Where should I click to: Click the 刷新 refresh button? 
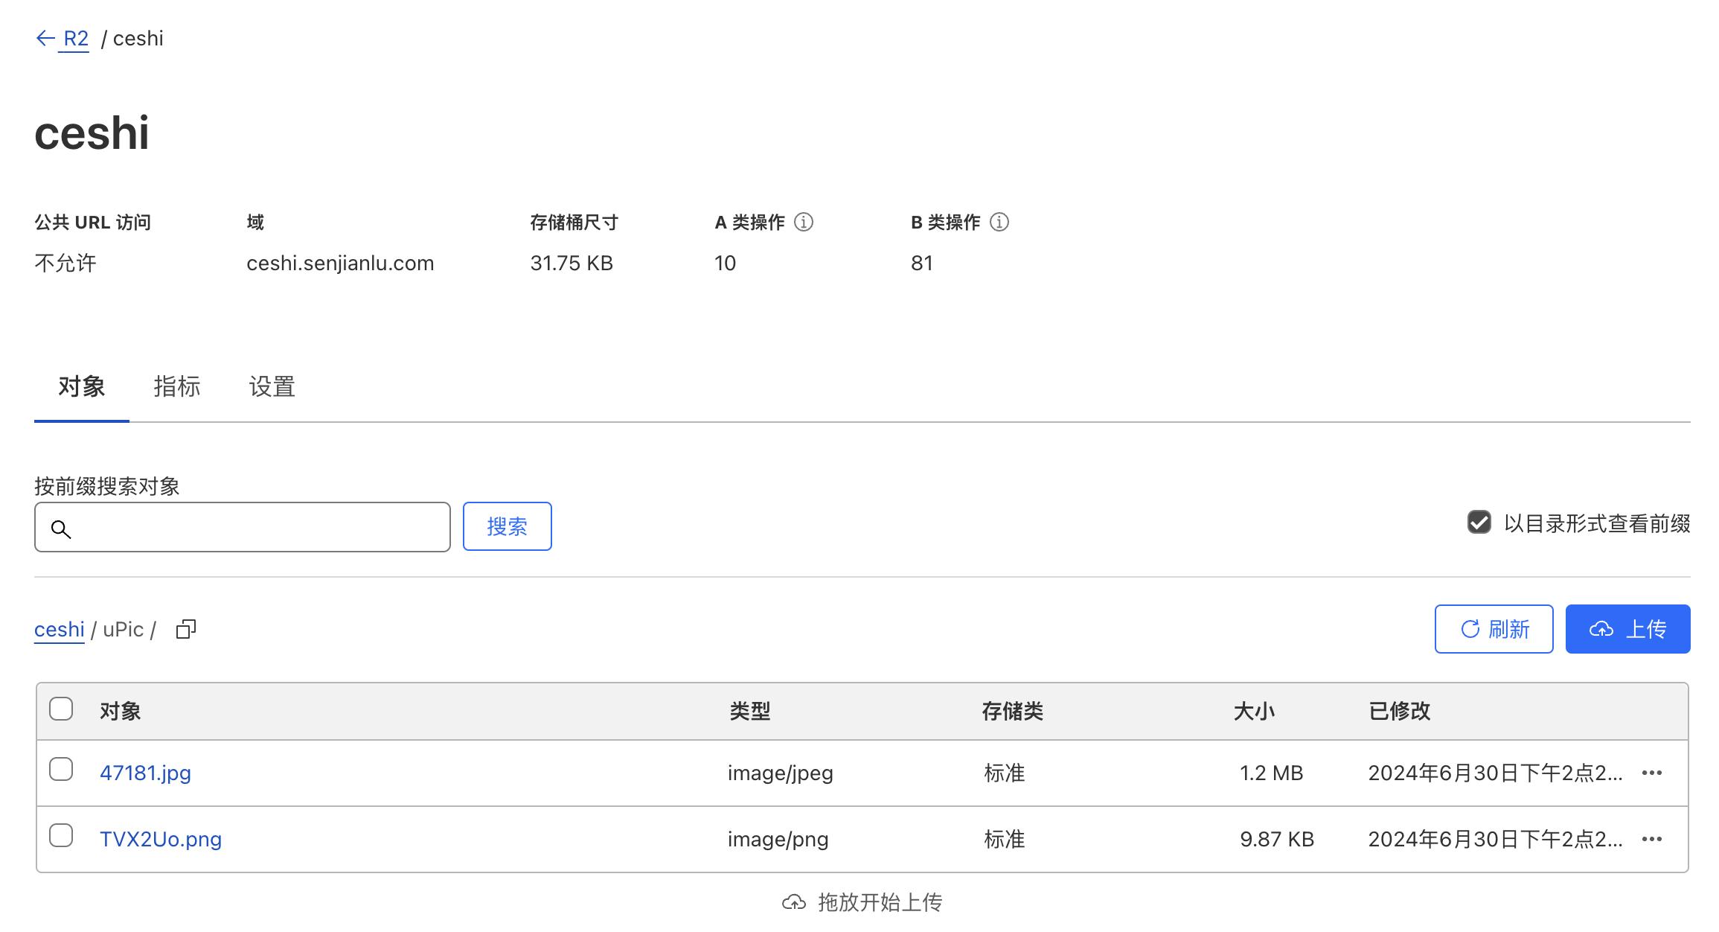tap(1494, 629)
